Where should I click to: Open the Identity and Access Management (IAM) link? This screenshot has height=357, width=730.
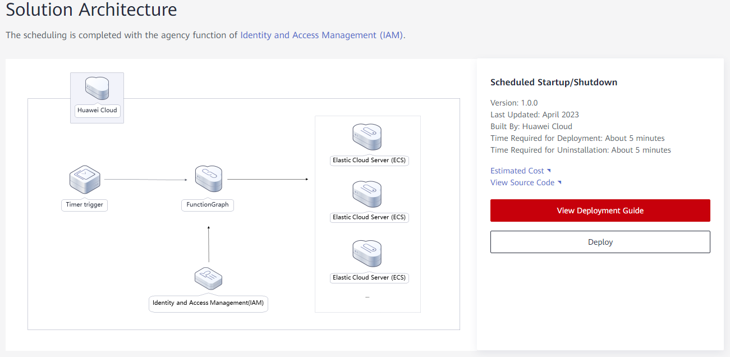(322, 35)
